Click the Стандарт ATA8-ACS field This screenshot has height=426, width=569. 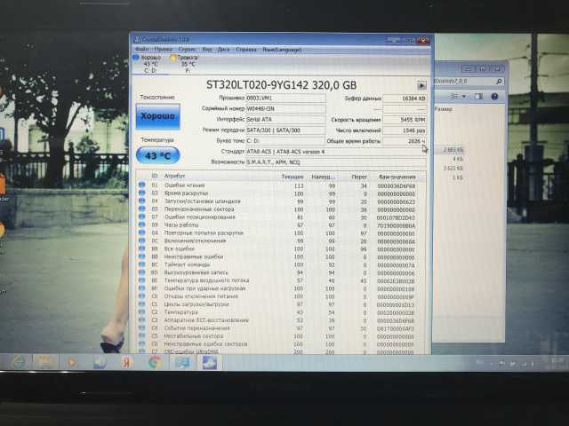pos(336,152)
